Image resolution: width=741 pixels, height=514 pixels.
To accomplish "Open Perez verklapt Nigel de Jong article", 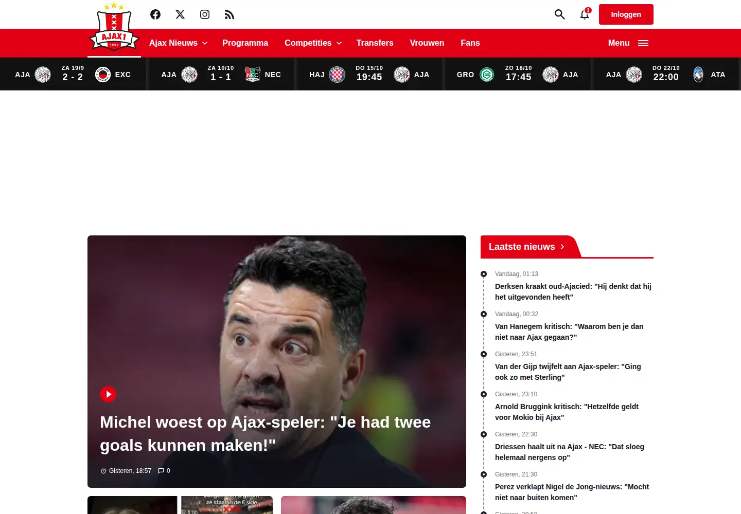I will pos(572,492).
